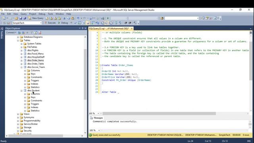Image resolution: width=254 pixels, height=143 pixels.
Task: Select the Service Broker folder
Action: tap(31, 124)
